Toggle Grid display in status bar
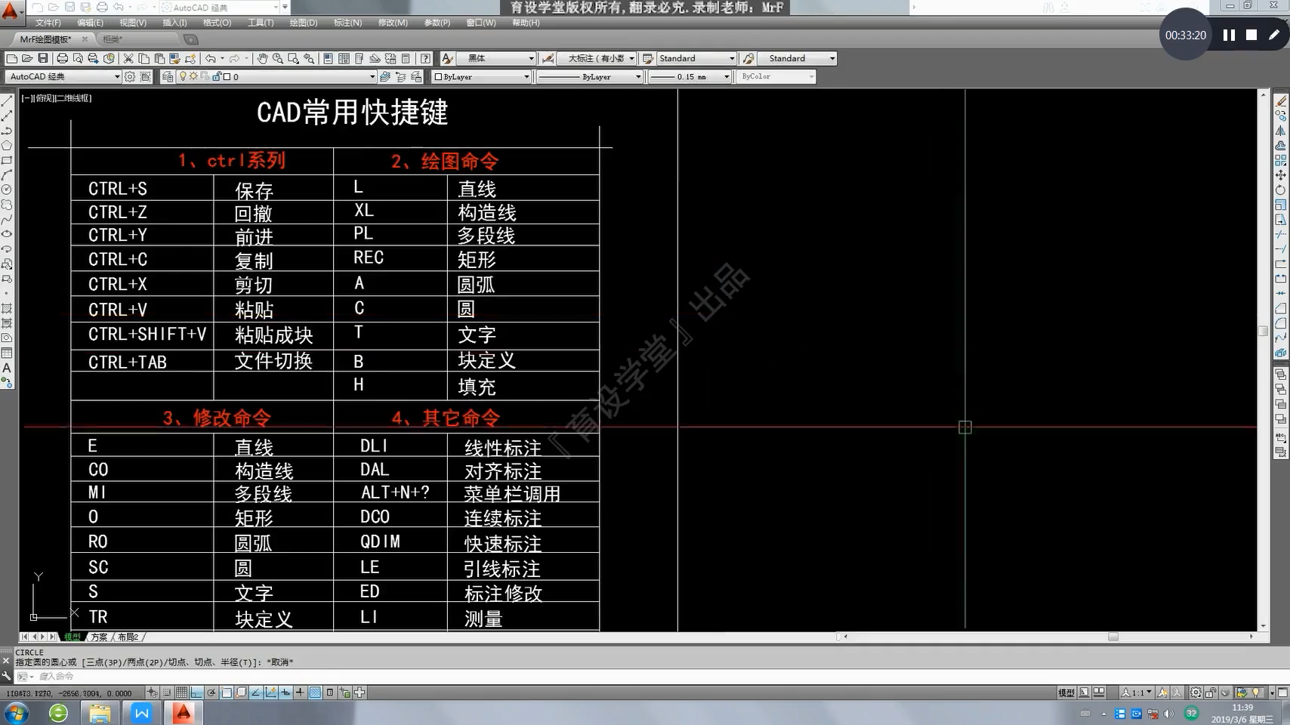 (x=182, y=693)
